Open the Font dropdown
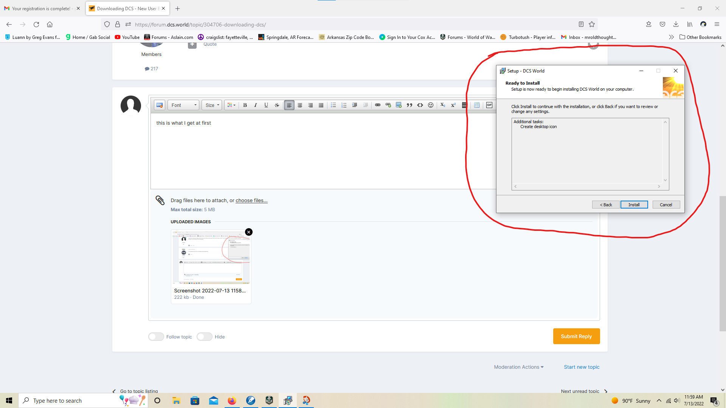Screen dimensions: 726x408 tap(183, 105)
